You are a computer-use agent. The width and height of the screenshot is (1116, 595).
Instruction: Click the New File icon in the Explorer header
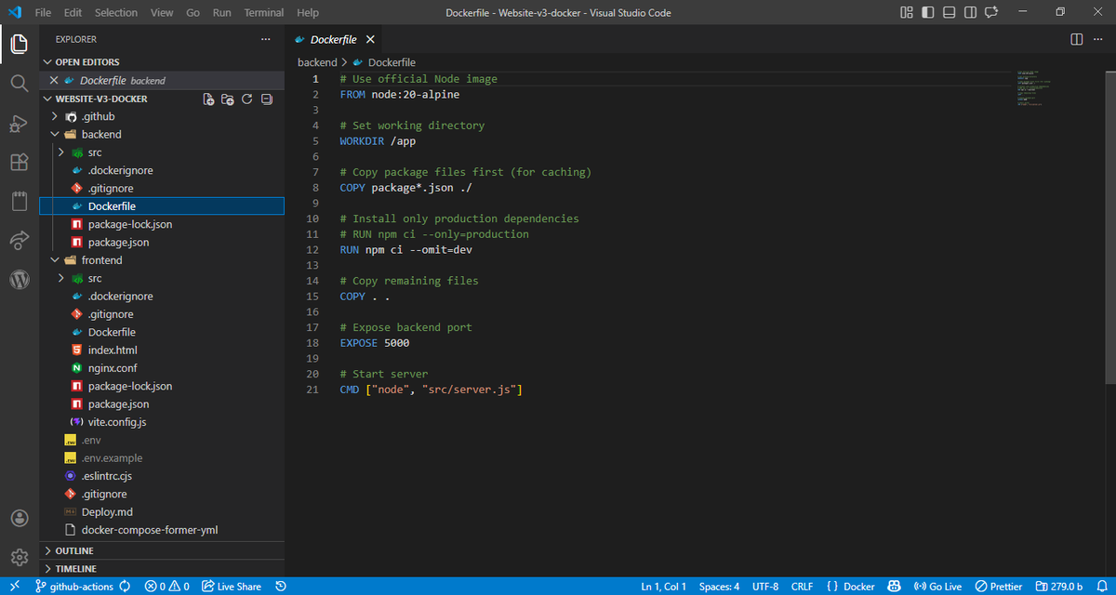click(209, 99)
